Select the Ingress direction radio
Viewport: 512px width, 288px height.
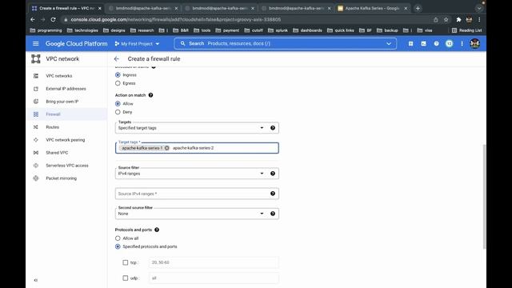coord(118,74)
